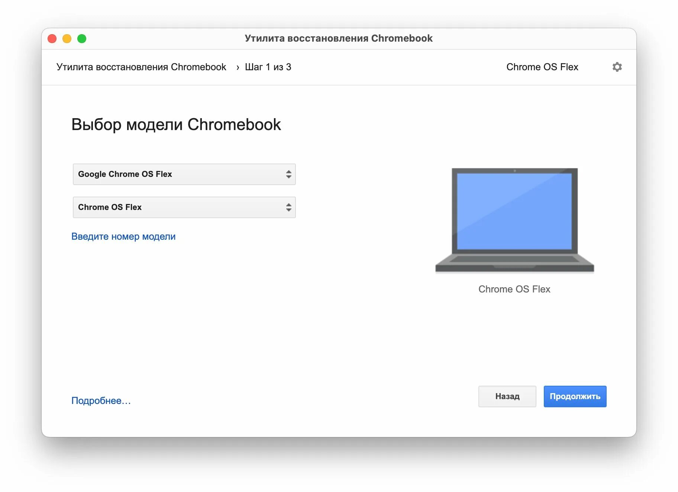Image resolution: width=678 pixels, height=492 pixels.
Task: Open the 'Подробнее…' link
Action: pos(101,401)
